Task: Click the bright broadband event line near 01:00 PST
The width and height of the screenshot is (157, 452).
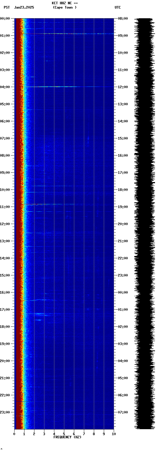Action: 68,34
